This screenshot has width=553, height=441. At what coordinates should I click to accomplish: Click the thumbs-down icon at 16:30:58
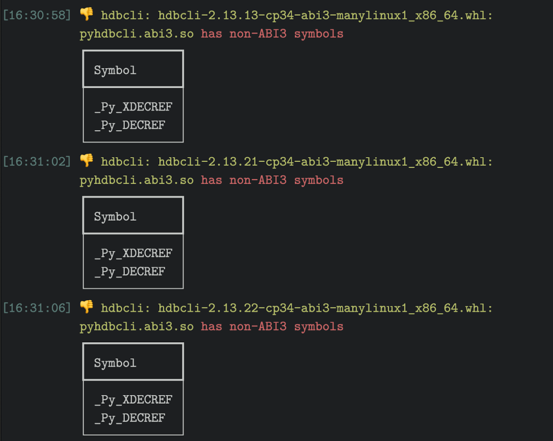86,14
